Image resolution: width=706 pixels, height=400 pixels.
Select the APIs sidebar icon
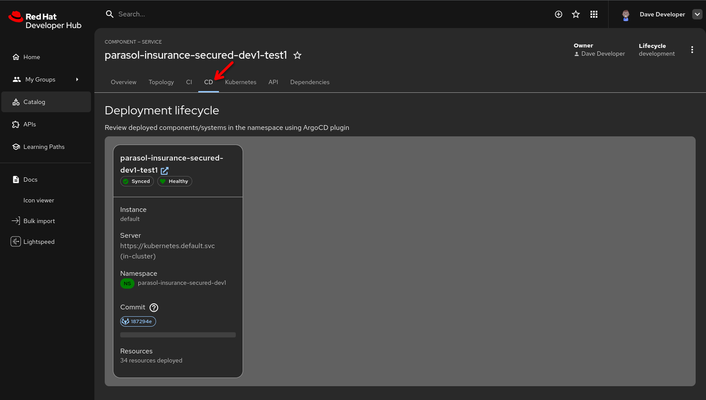tap(16, 124)
